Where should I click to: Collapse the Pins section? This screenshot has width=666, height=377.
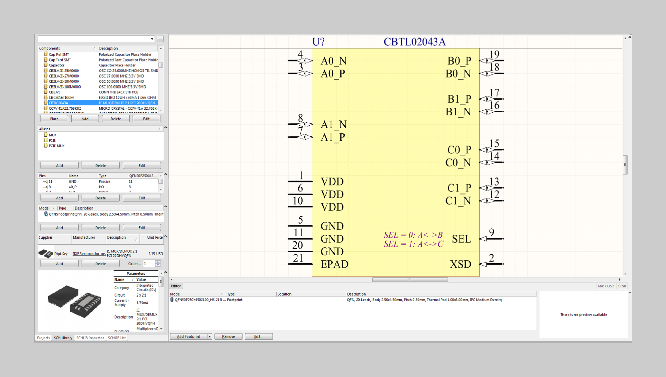click(x=166, y=174)
